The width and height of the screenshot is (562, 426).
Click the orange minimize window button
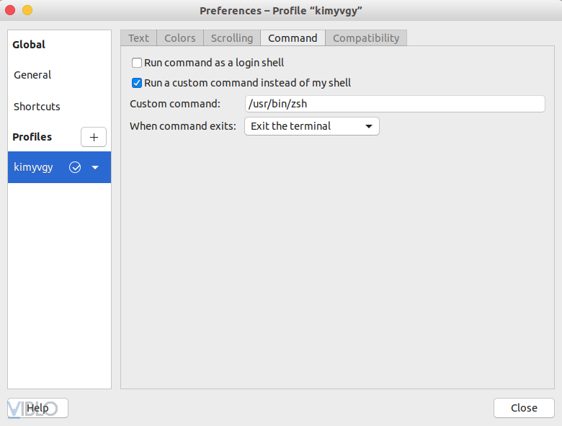27,11
